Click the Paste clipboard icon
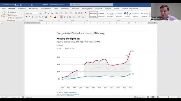The width and height of the screenshot is (181, 101). [4, 13]
